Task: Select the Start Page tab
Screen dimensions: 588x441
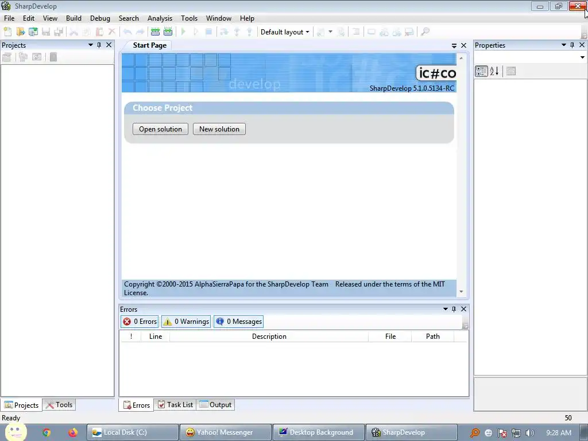Action: [150, 45]
